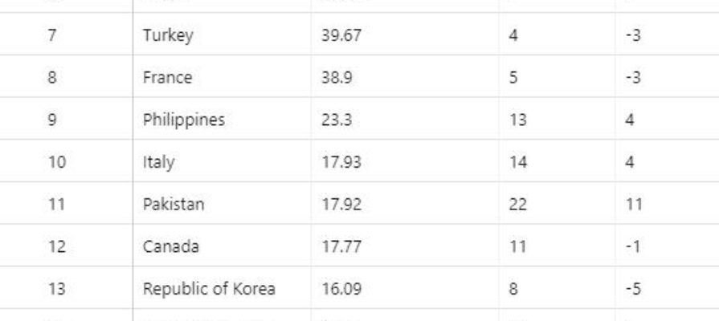Select the 17.77 value cell
719x321 pixels.
[x=405, y=246]
